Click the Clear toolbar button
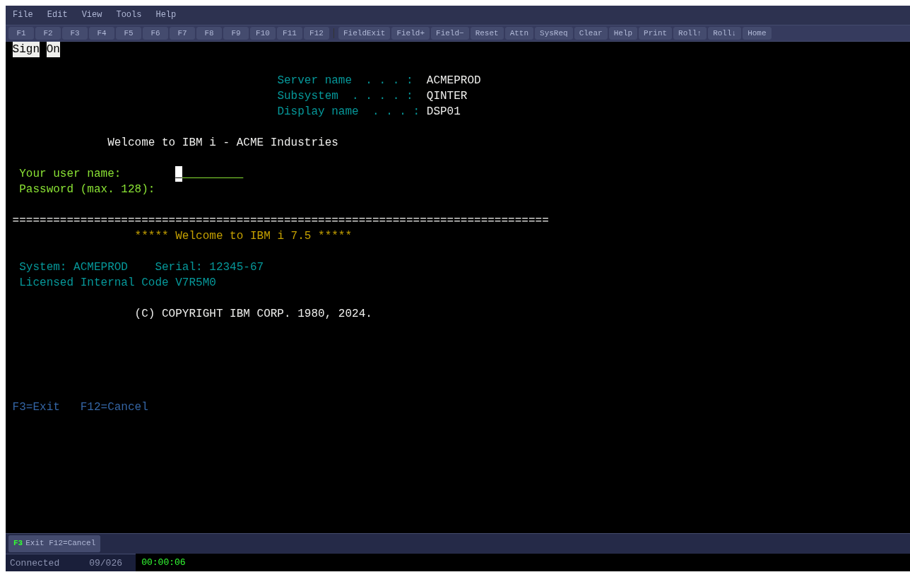The image size is (910, 577). coord(591,33)
